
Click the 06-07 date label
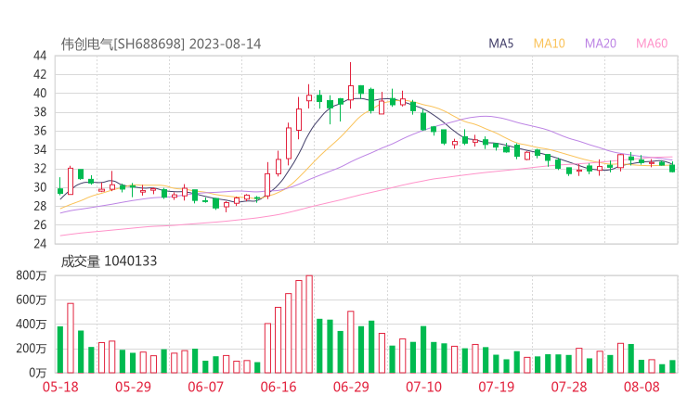point(205,387)
